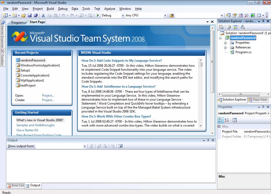Expand the Toolbox side tab
This screenshot has width=271, height=194.
tap(3, 58)
